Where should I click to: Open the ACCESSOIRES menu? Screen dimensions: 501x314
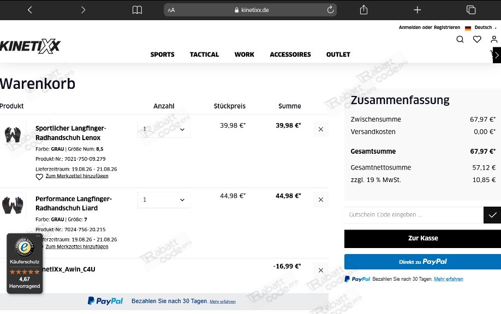click(x=290, y=55)
